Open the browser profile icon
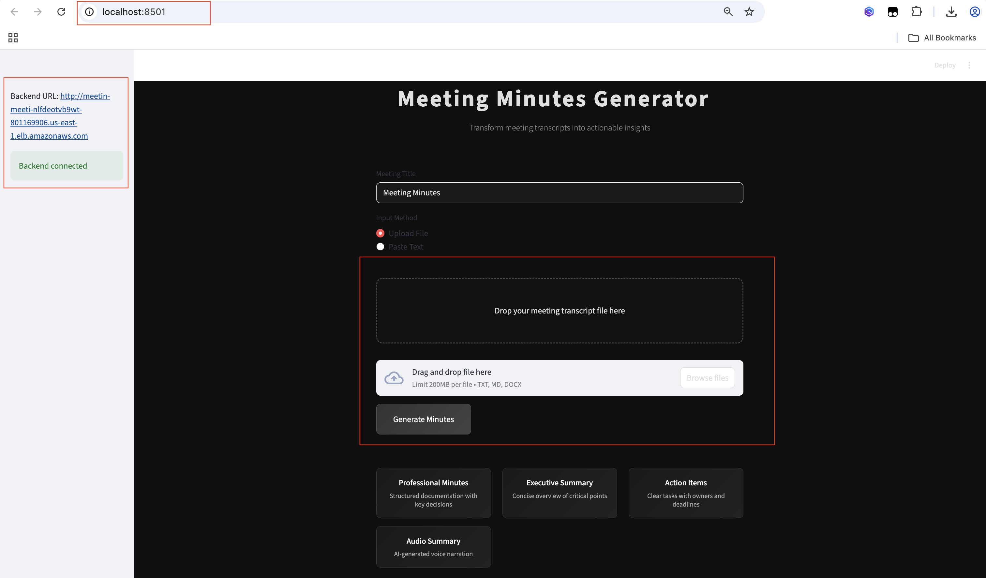This screenshot has width=986, height=578. (975, 12)
